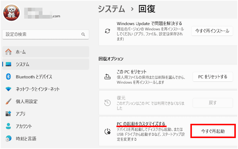Image resolution: width=238 pixels, height=149 pixels.
Task: Click Windows Update で問題を解決する heading
Action: tap(149, 24)
